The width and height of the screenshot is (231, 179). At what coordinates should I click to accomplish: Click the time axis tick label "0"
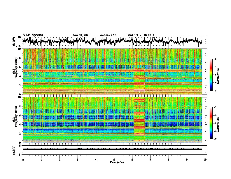point(23,160)
